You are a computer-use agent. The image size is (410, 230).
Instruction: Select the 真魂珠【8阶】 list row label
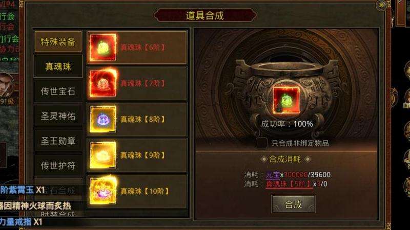[143, 120]
